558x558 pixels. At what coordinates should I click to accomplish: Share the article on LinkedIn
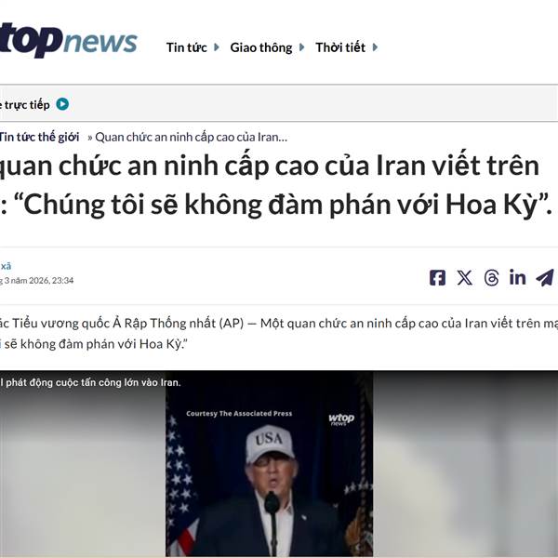517,277
